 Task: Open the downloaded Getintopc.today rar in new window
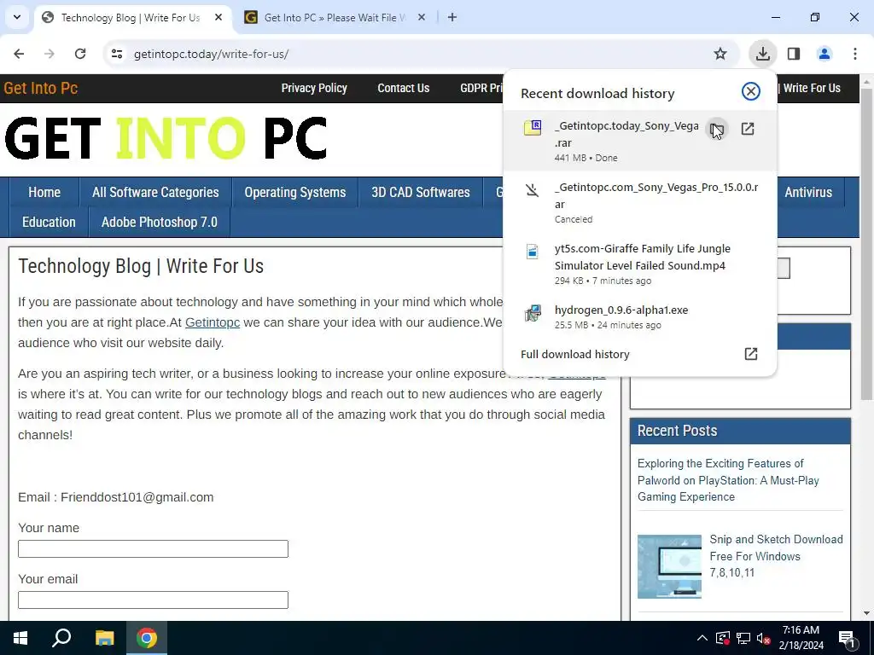(748, 130)
